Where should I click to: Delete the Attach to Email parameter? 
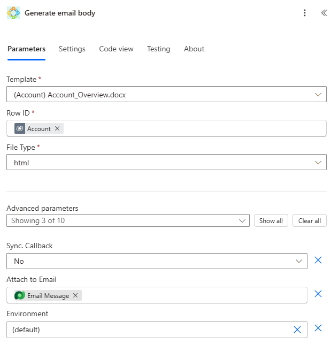(x=318, y=294)
